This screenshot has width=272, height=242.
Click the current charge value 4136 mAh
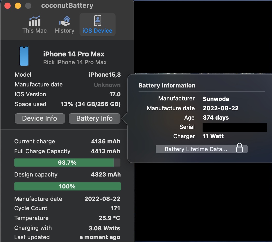106,141
